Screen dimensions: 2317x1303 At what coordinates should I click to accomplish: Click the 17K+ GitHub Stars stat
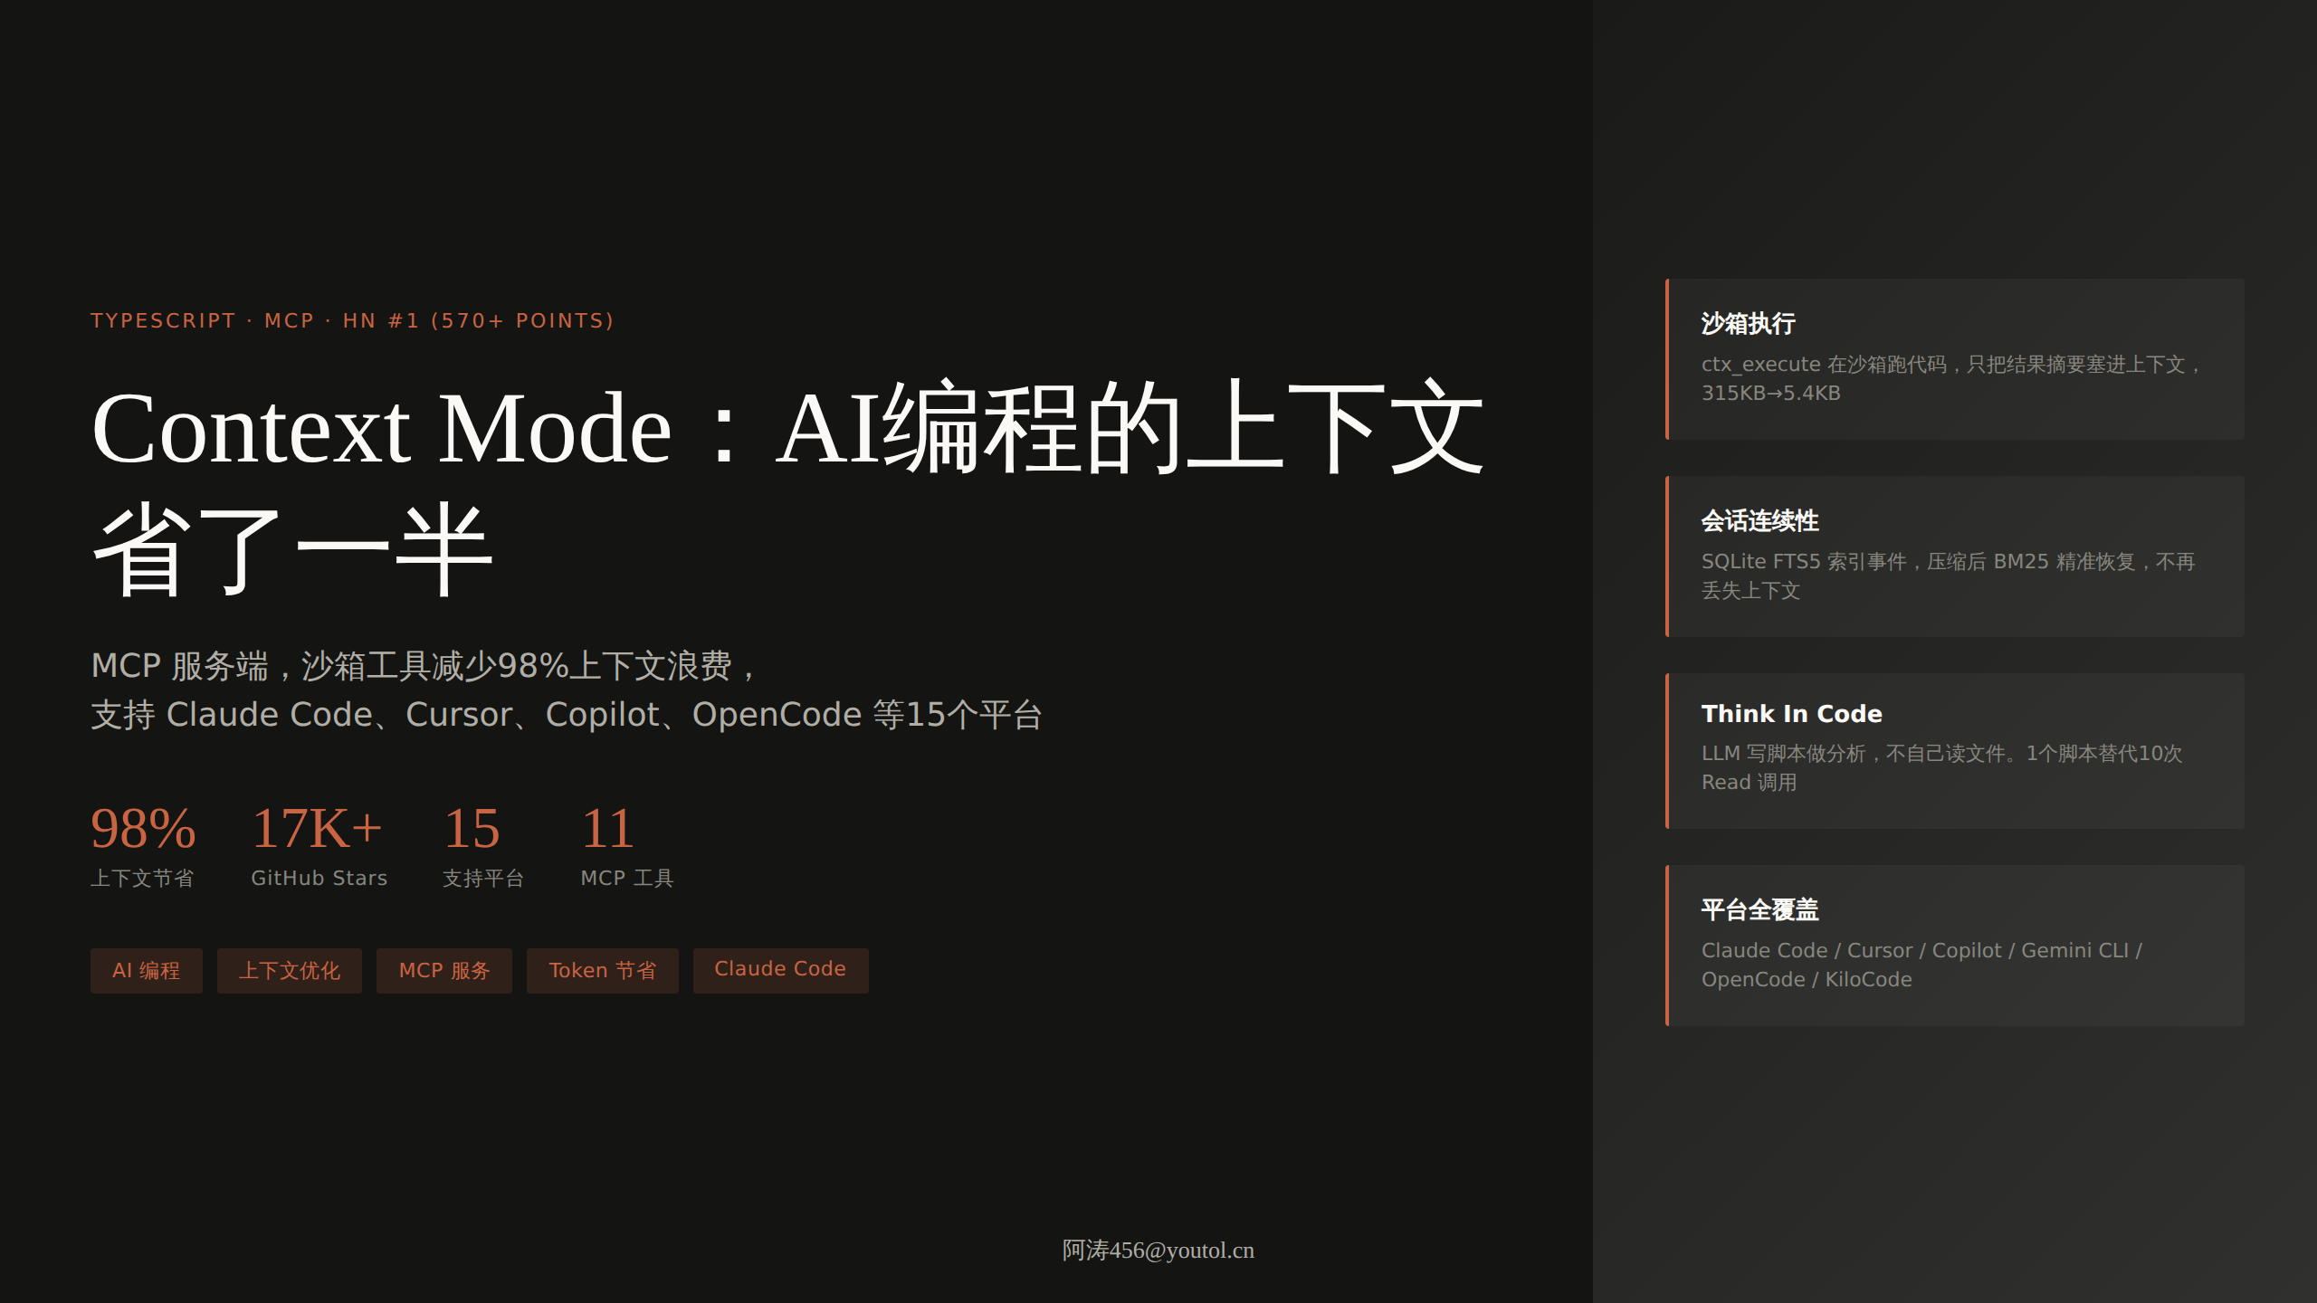[319, 846]
